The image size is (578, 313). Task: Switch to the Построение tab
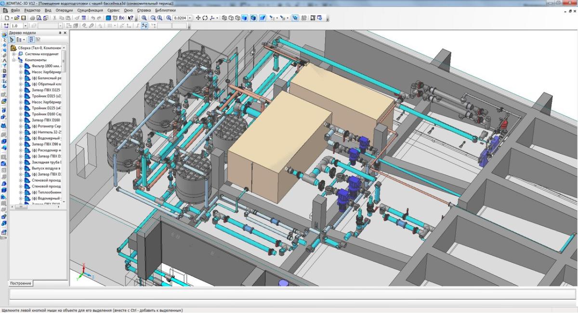(21, 283)
